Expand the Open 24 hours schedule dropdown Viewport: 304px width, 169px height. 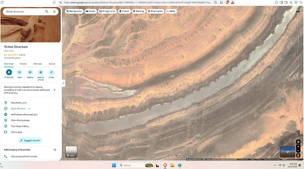pyautogui.click(x=29, y=108)
